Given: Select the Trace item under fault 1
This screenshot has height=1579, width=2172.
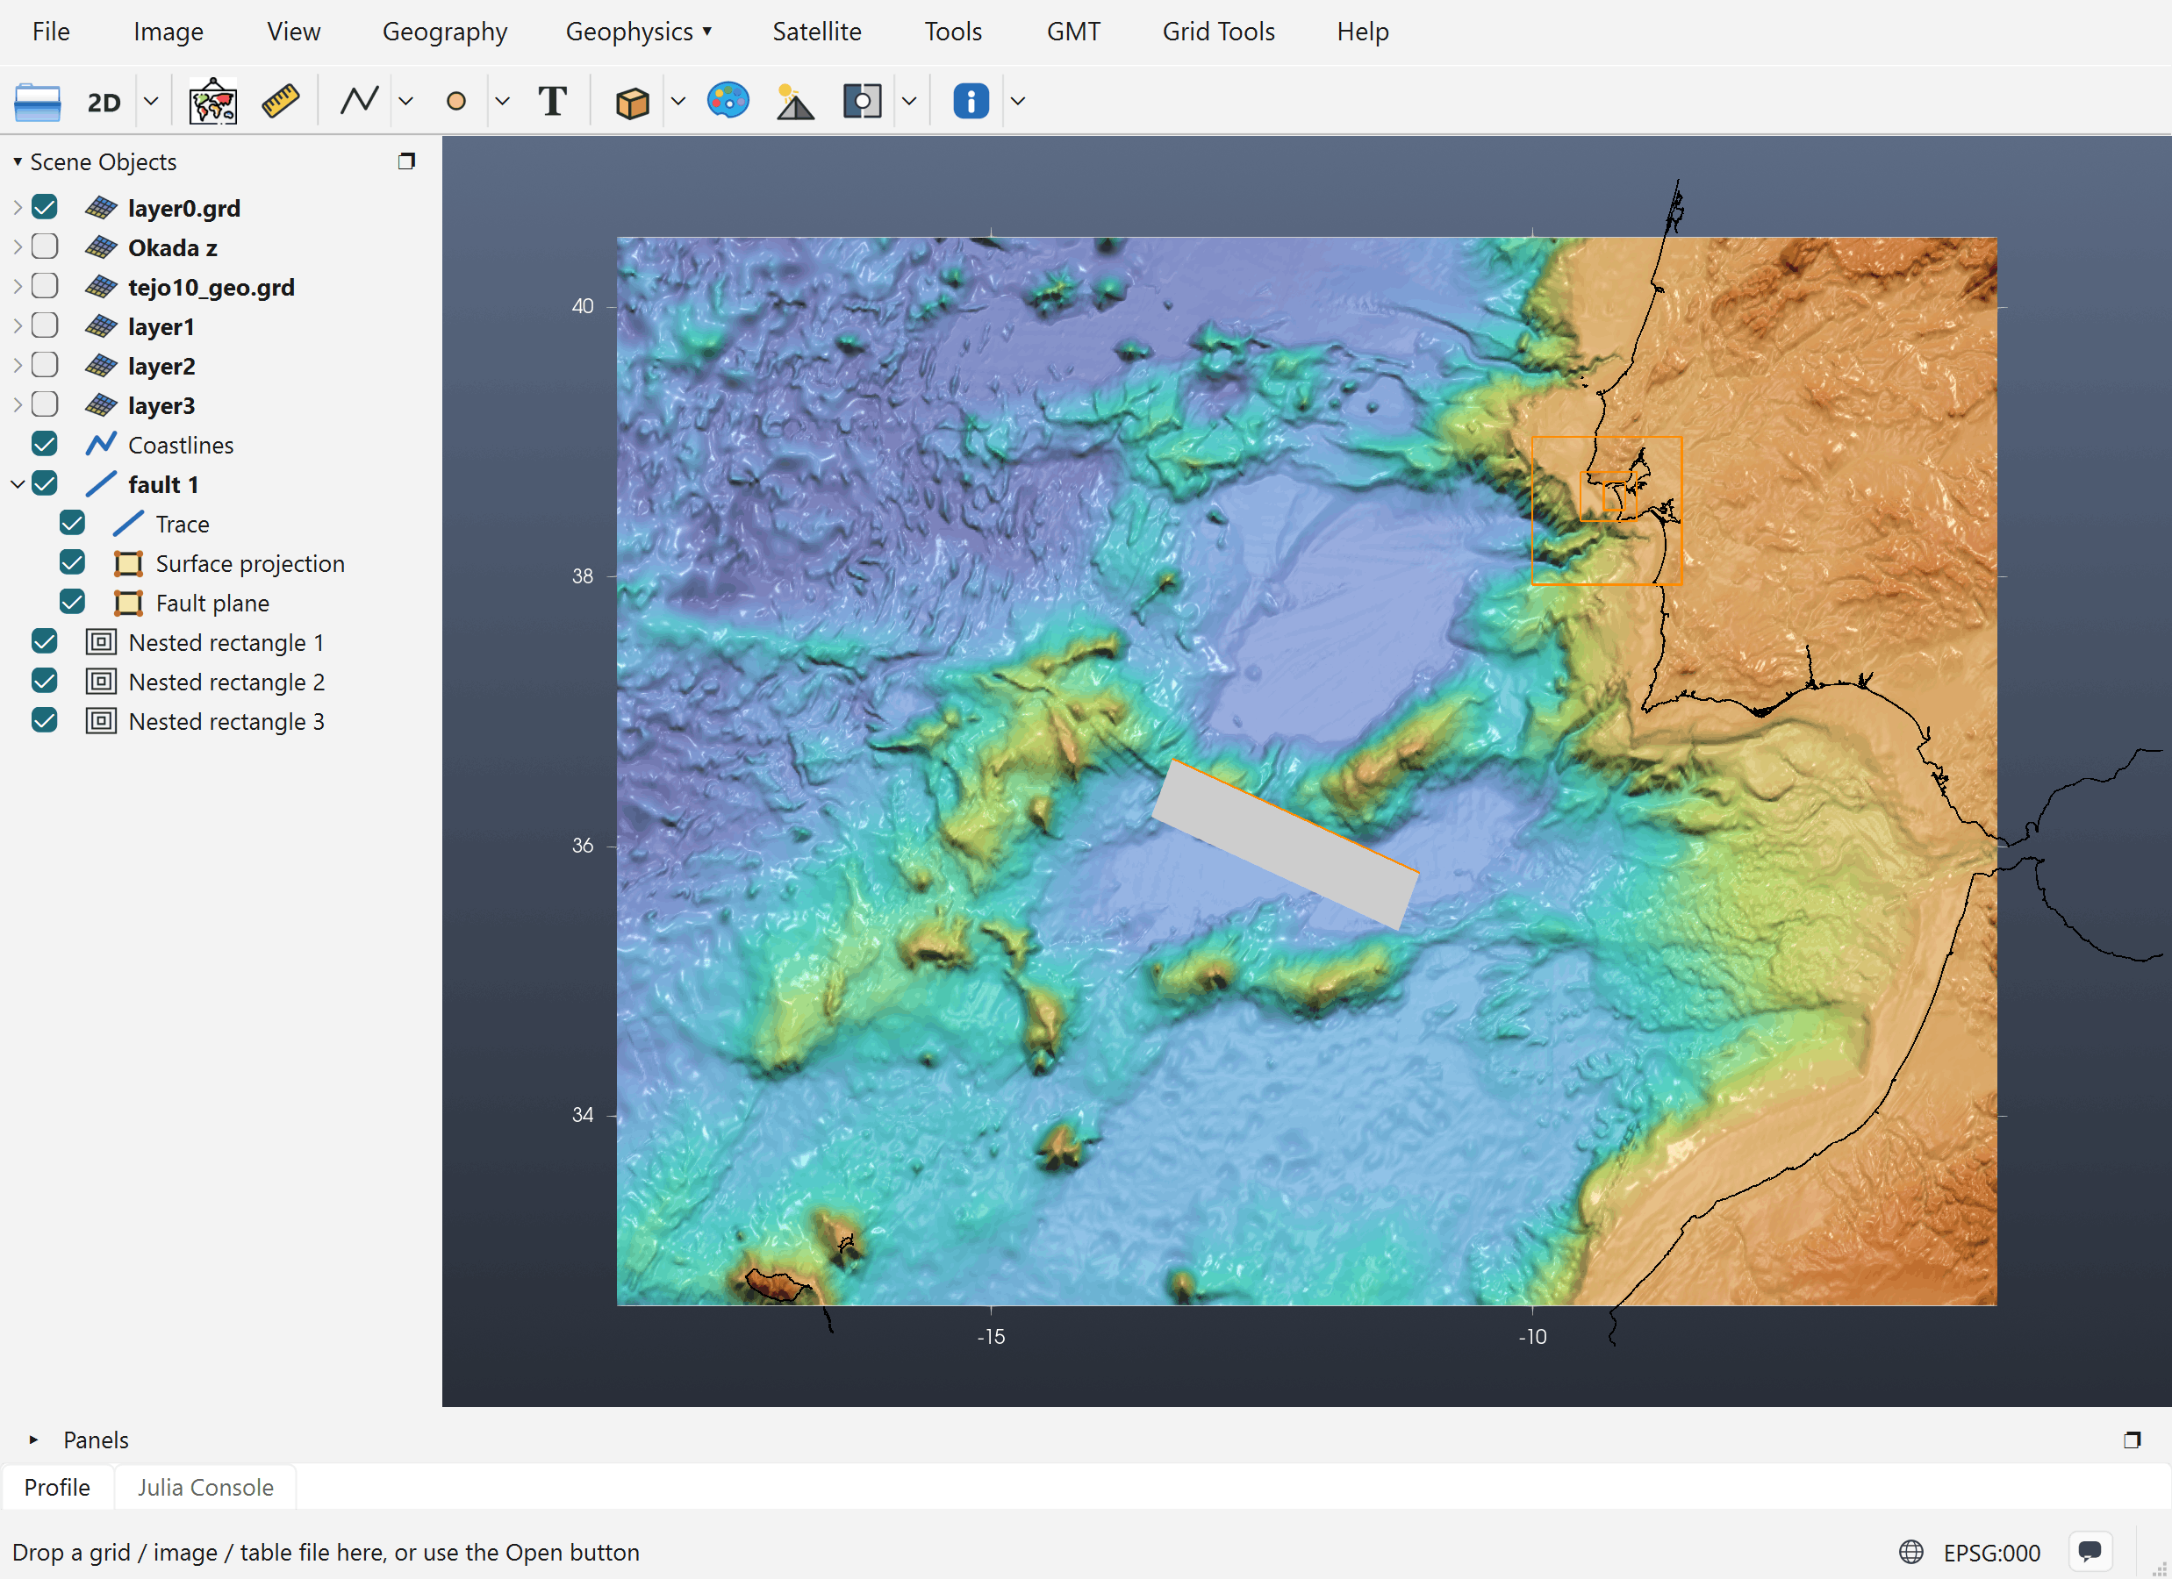Looking at the screenshot, I should (x=183, y=524).
